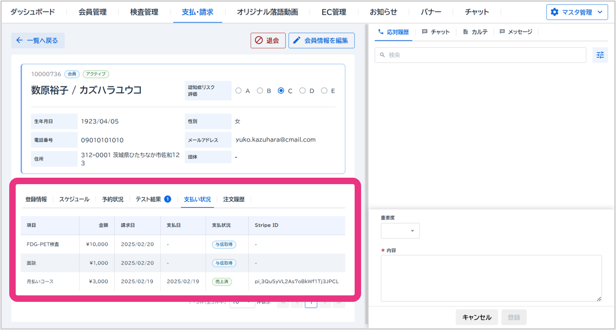This screenshot has height=330, width=616.
Task: Click the 退会 button
Action: coord(268,41)
